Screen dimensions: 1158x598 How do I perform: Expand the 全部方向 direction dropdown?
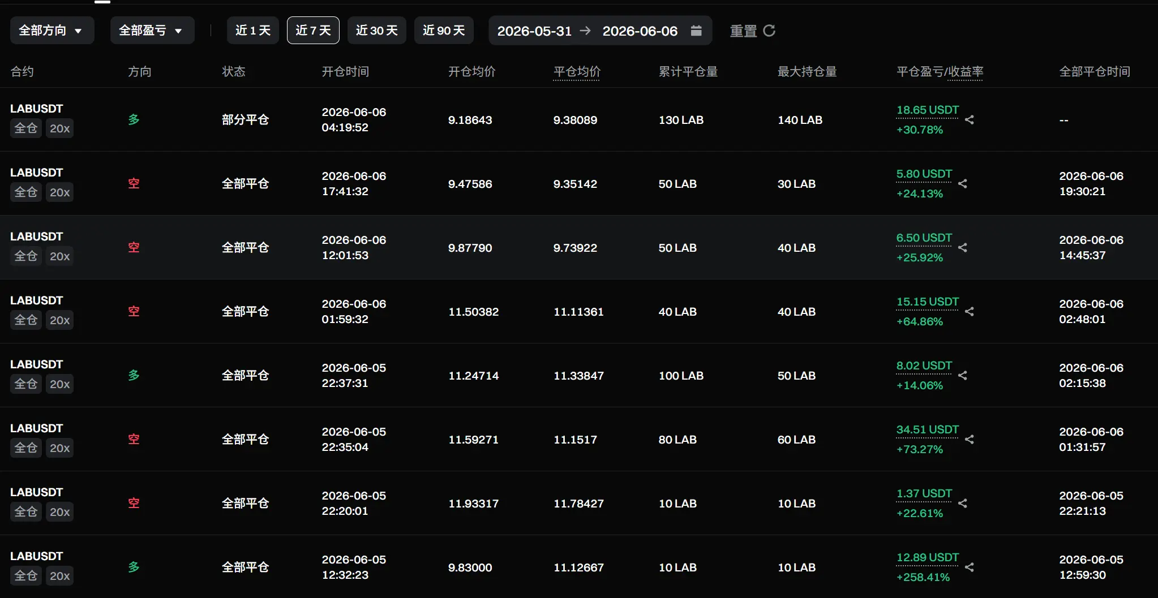pos(52,31)
